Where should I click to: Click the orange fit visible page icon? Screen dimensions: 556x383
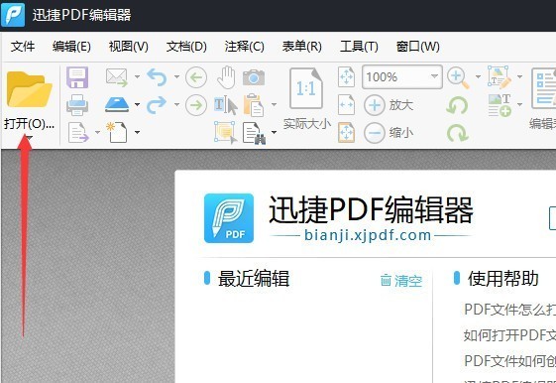pyautogui.click(x=346, y=132)
